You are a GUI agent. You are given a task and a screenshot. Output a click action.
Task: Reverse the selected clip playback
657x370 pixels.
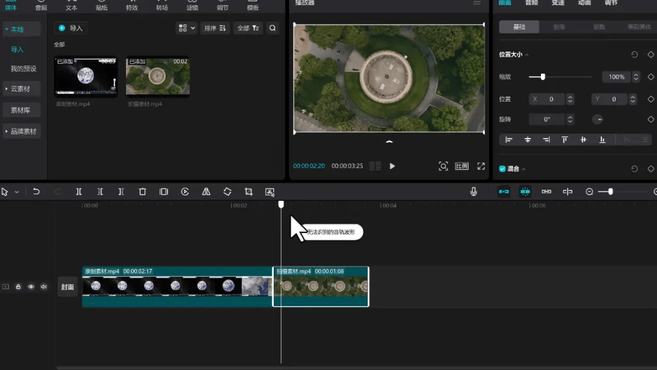click(x=185, y=192)
